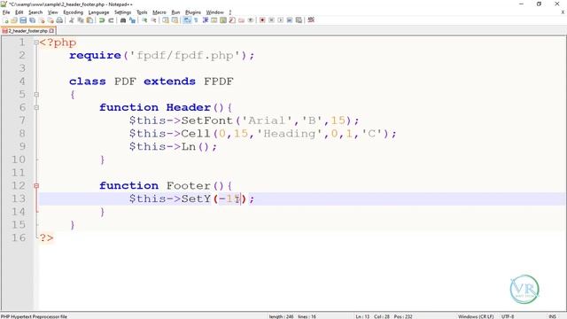The width and height of the screenshot is (567, 319).
Task: Click the 'Heading' string on line 8
Action: click(289, 134)
